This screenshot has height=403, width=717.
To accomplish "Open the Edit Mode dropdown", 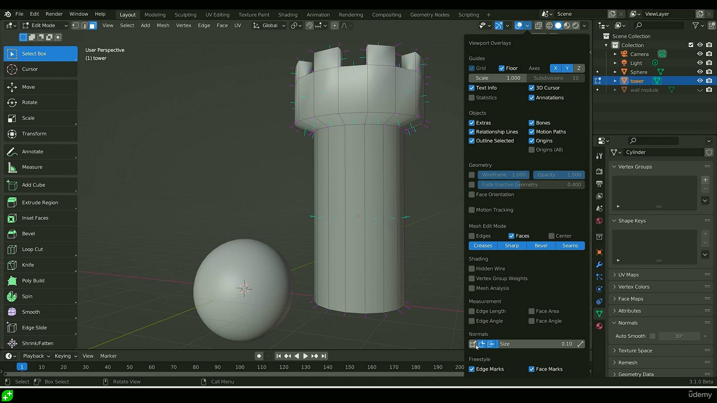I will pyautogui.click(x=45, y=25).
